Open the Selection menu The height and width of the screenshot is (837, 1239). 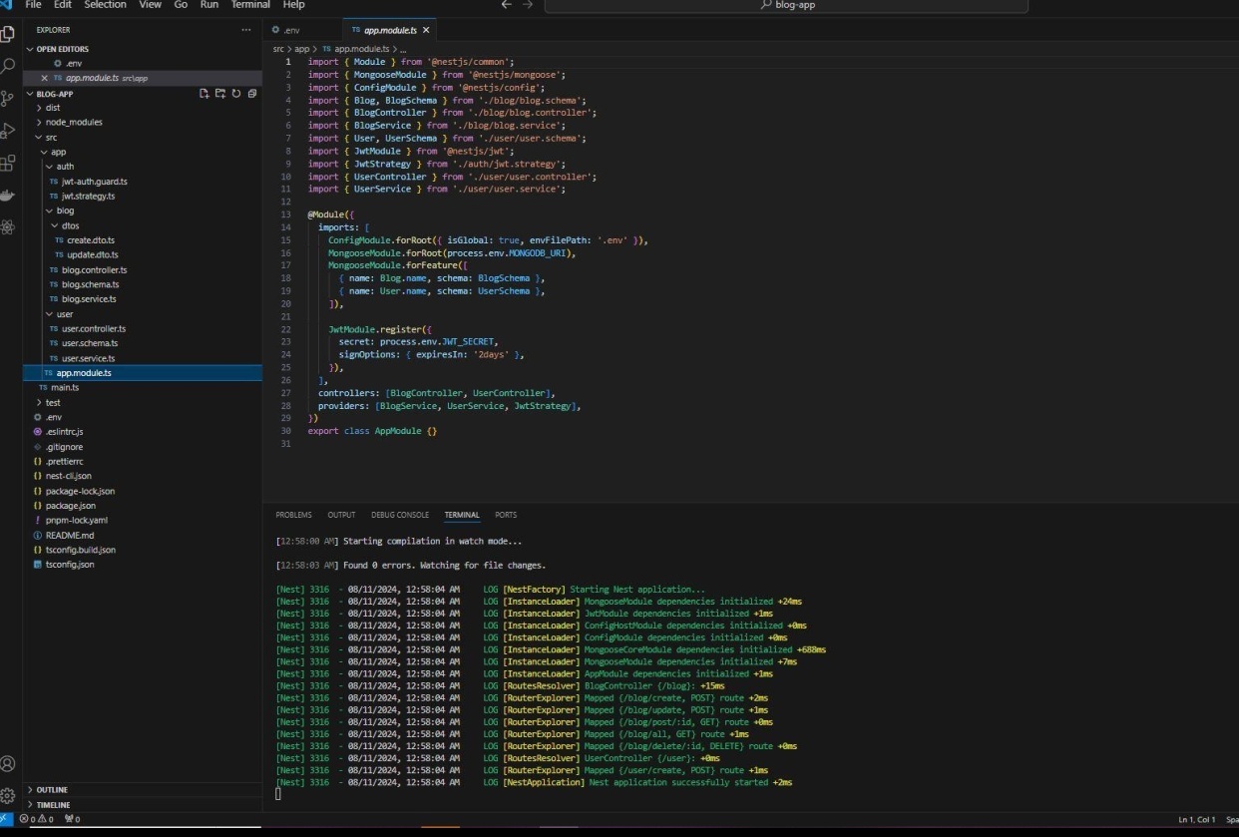tap(105, 5)
